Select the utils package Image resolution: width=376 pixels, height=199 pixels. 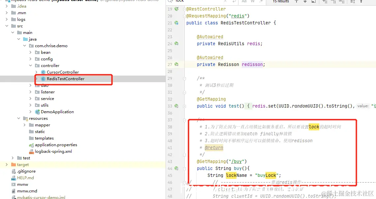click(x=45, y=105)
